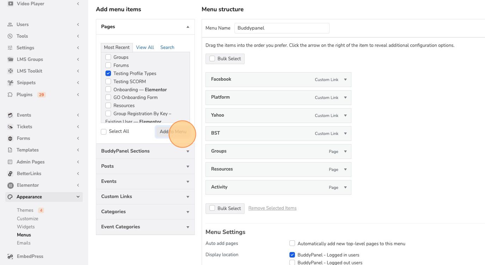The height and width of the screenshot is (265, 485).
Task: Check GO Onboarding Form checkbox
Action: pyautogui.click(x=108, y=97)
